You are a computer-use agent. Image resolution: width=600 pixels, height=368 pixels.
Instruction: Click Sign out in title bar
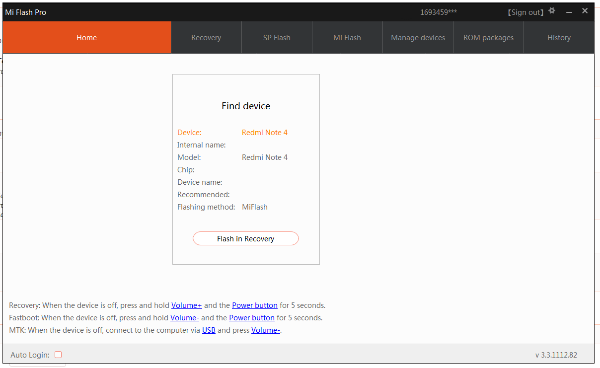(525, 12)
